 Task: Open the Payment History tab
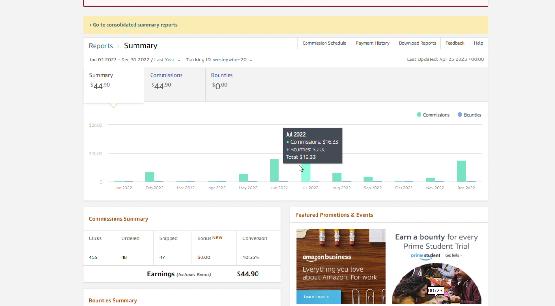coord(373,43)
